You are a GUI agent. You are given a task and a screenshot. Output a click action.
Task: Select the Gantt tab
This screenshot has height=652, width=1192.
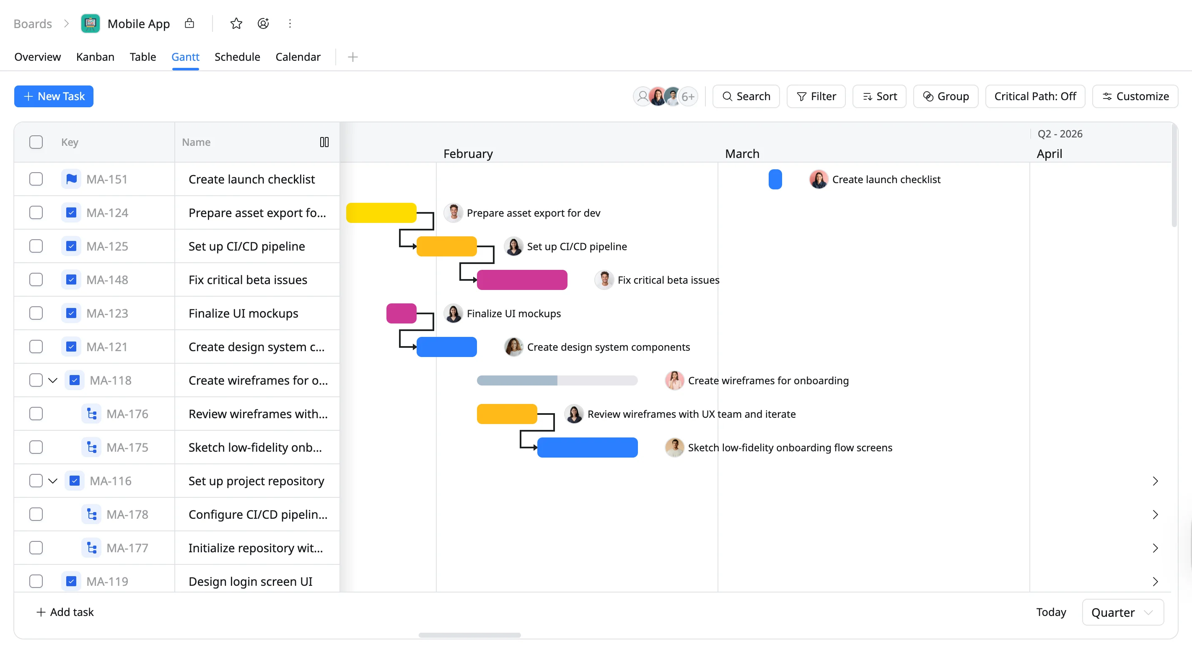click(x=185, y=57)
